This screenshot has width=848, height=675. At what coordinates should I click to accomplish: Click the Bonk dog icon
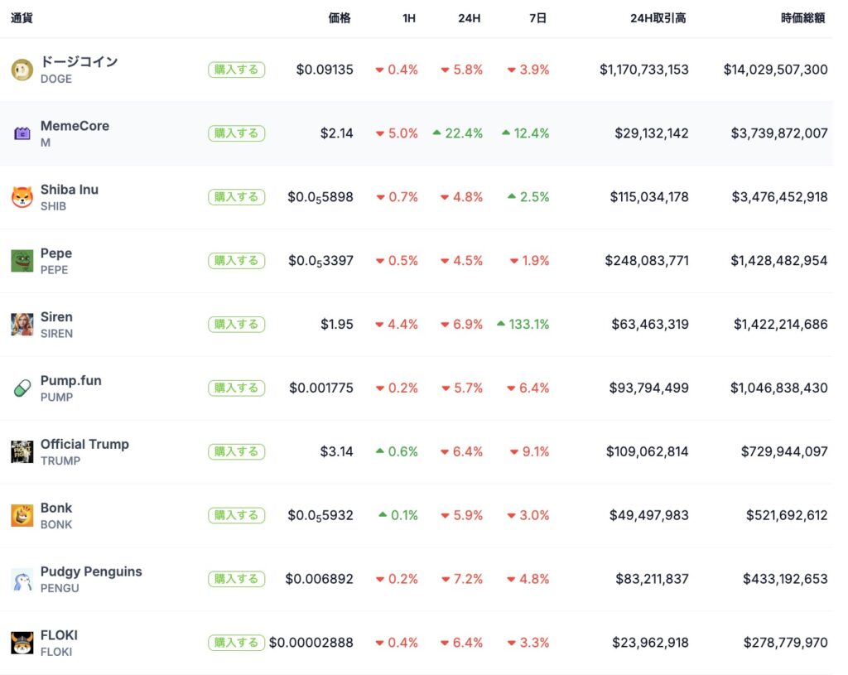[22, 515]
